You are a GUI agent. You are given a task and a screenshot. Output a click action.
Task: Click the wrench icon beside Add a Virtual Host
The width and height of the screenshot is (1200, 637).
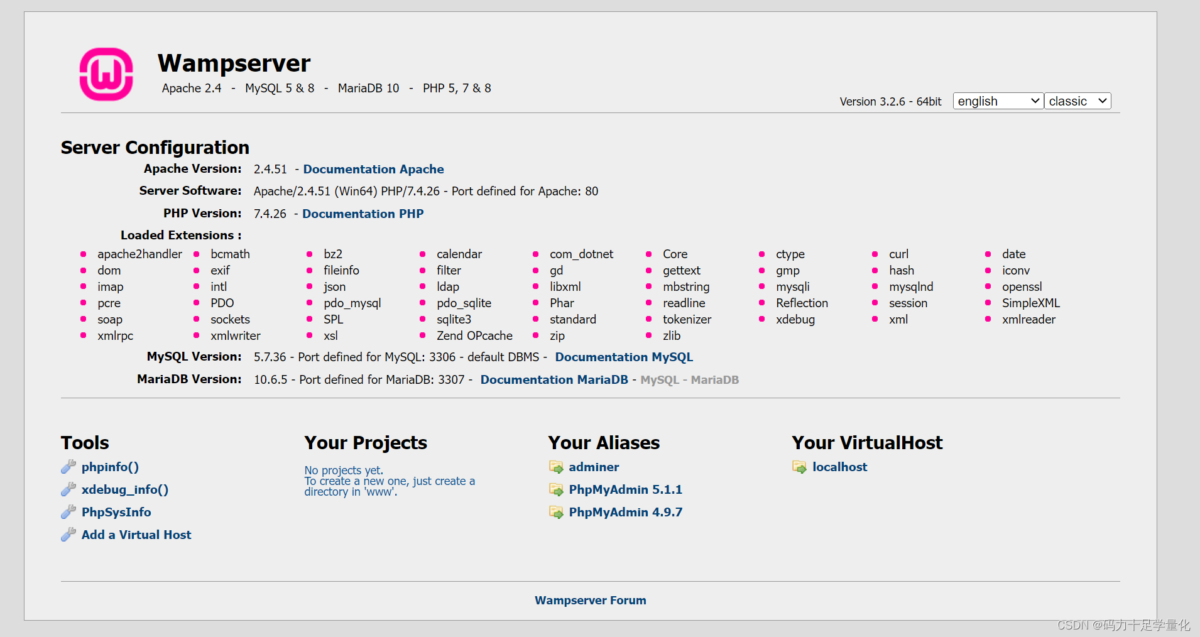(68, 535)
